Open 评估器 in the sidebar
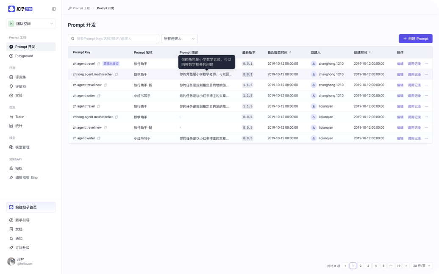This screenshot has width=439, height=274. pyautogui.click(x=31, y=86)
